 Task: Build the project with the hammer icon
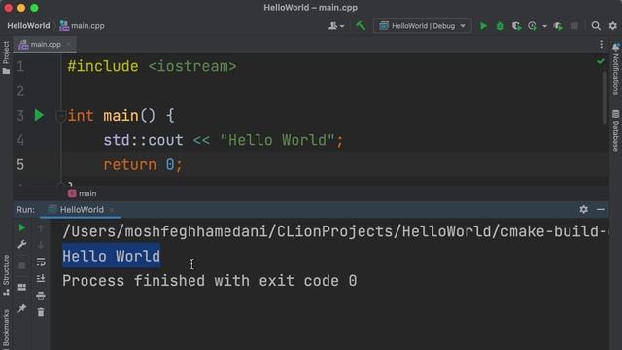point(361,26)
